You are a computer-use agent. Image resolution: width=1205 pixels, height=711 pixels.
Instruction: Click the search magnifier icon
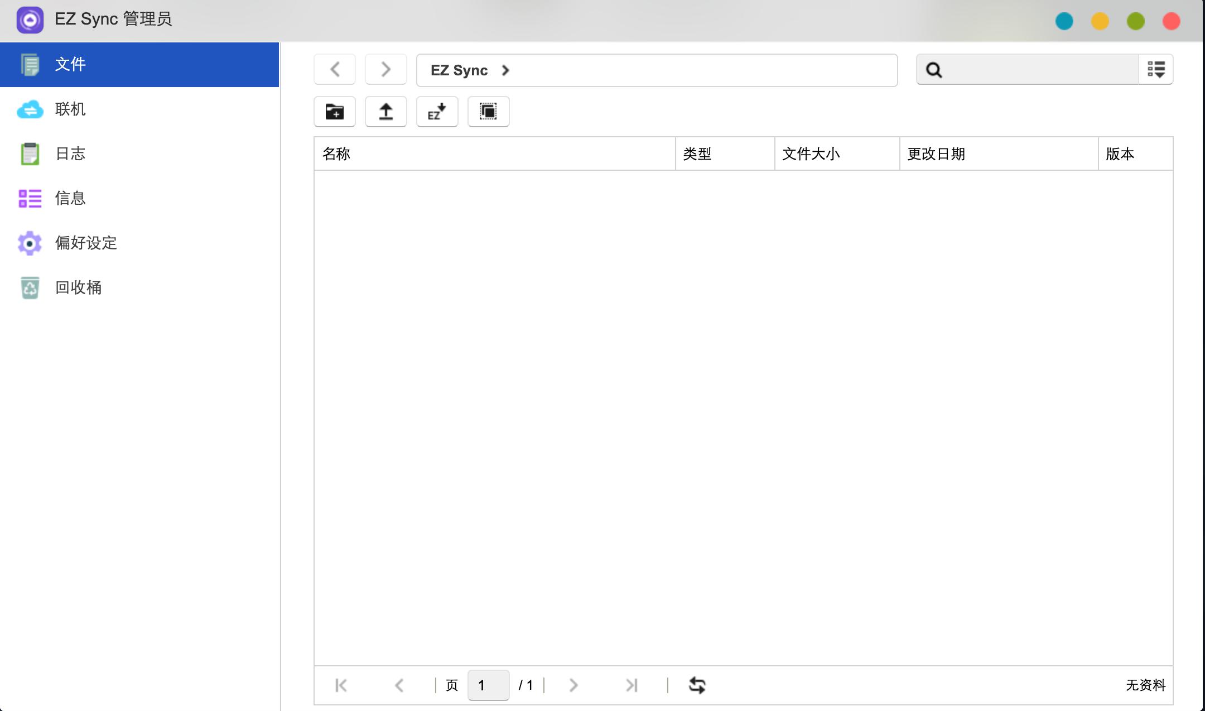[x=934, y=69]
